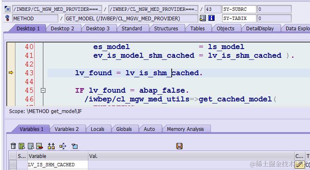Click the event type gear icon beside METHOD
This screenshot has width=310, height=170.
tap(7, 18)
